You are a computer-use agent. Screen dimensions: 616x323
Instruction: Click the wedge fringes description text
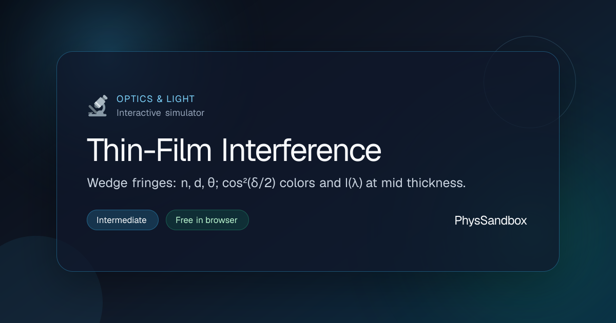pyautogui.click(x=277, y=183)
